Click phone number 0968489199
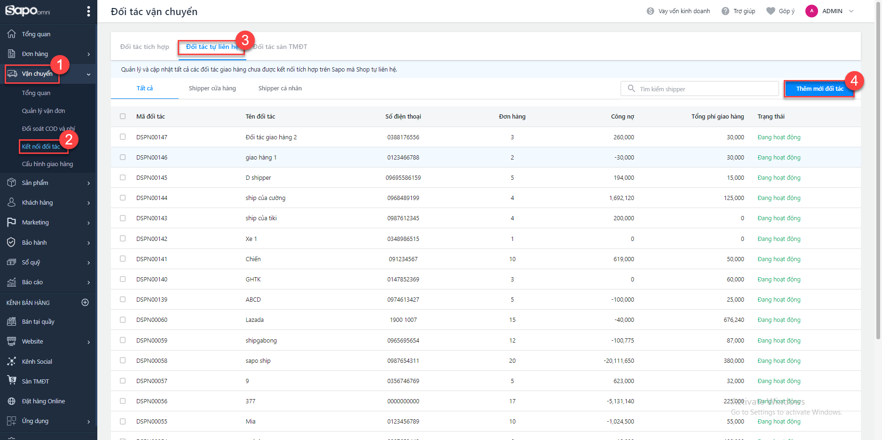 tap(403, 198)
